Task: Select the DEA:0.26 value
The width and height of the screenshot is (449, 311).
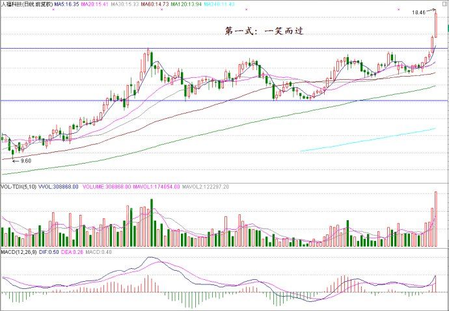Action: coord(72,252)
